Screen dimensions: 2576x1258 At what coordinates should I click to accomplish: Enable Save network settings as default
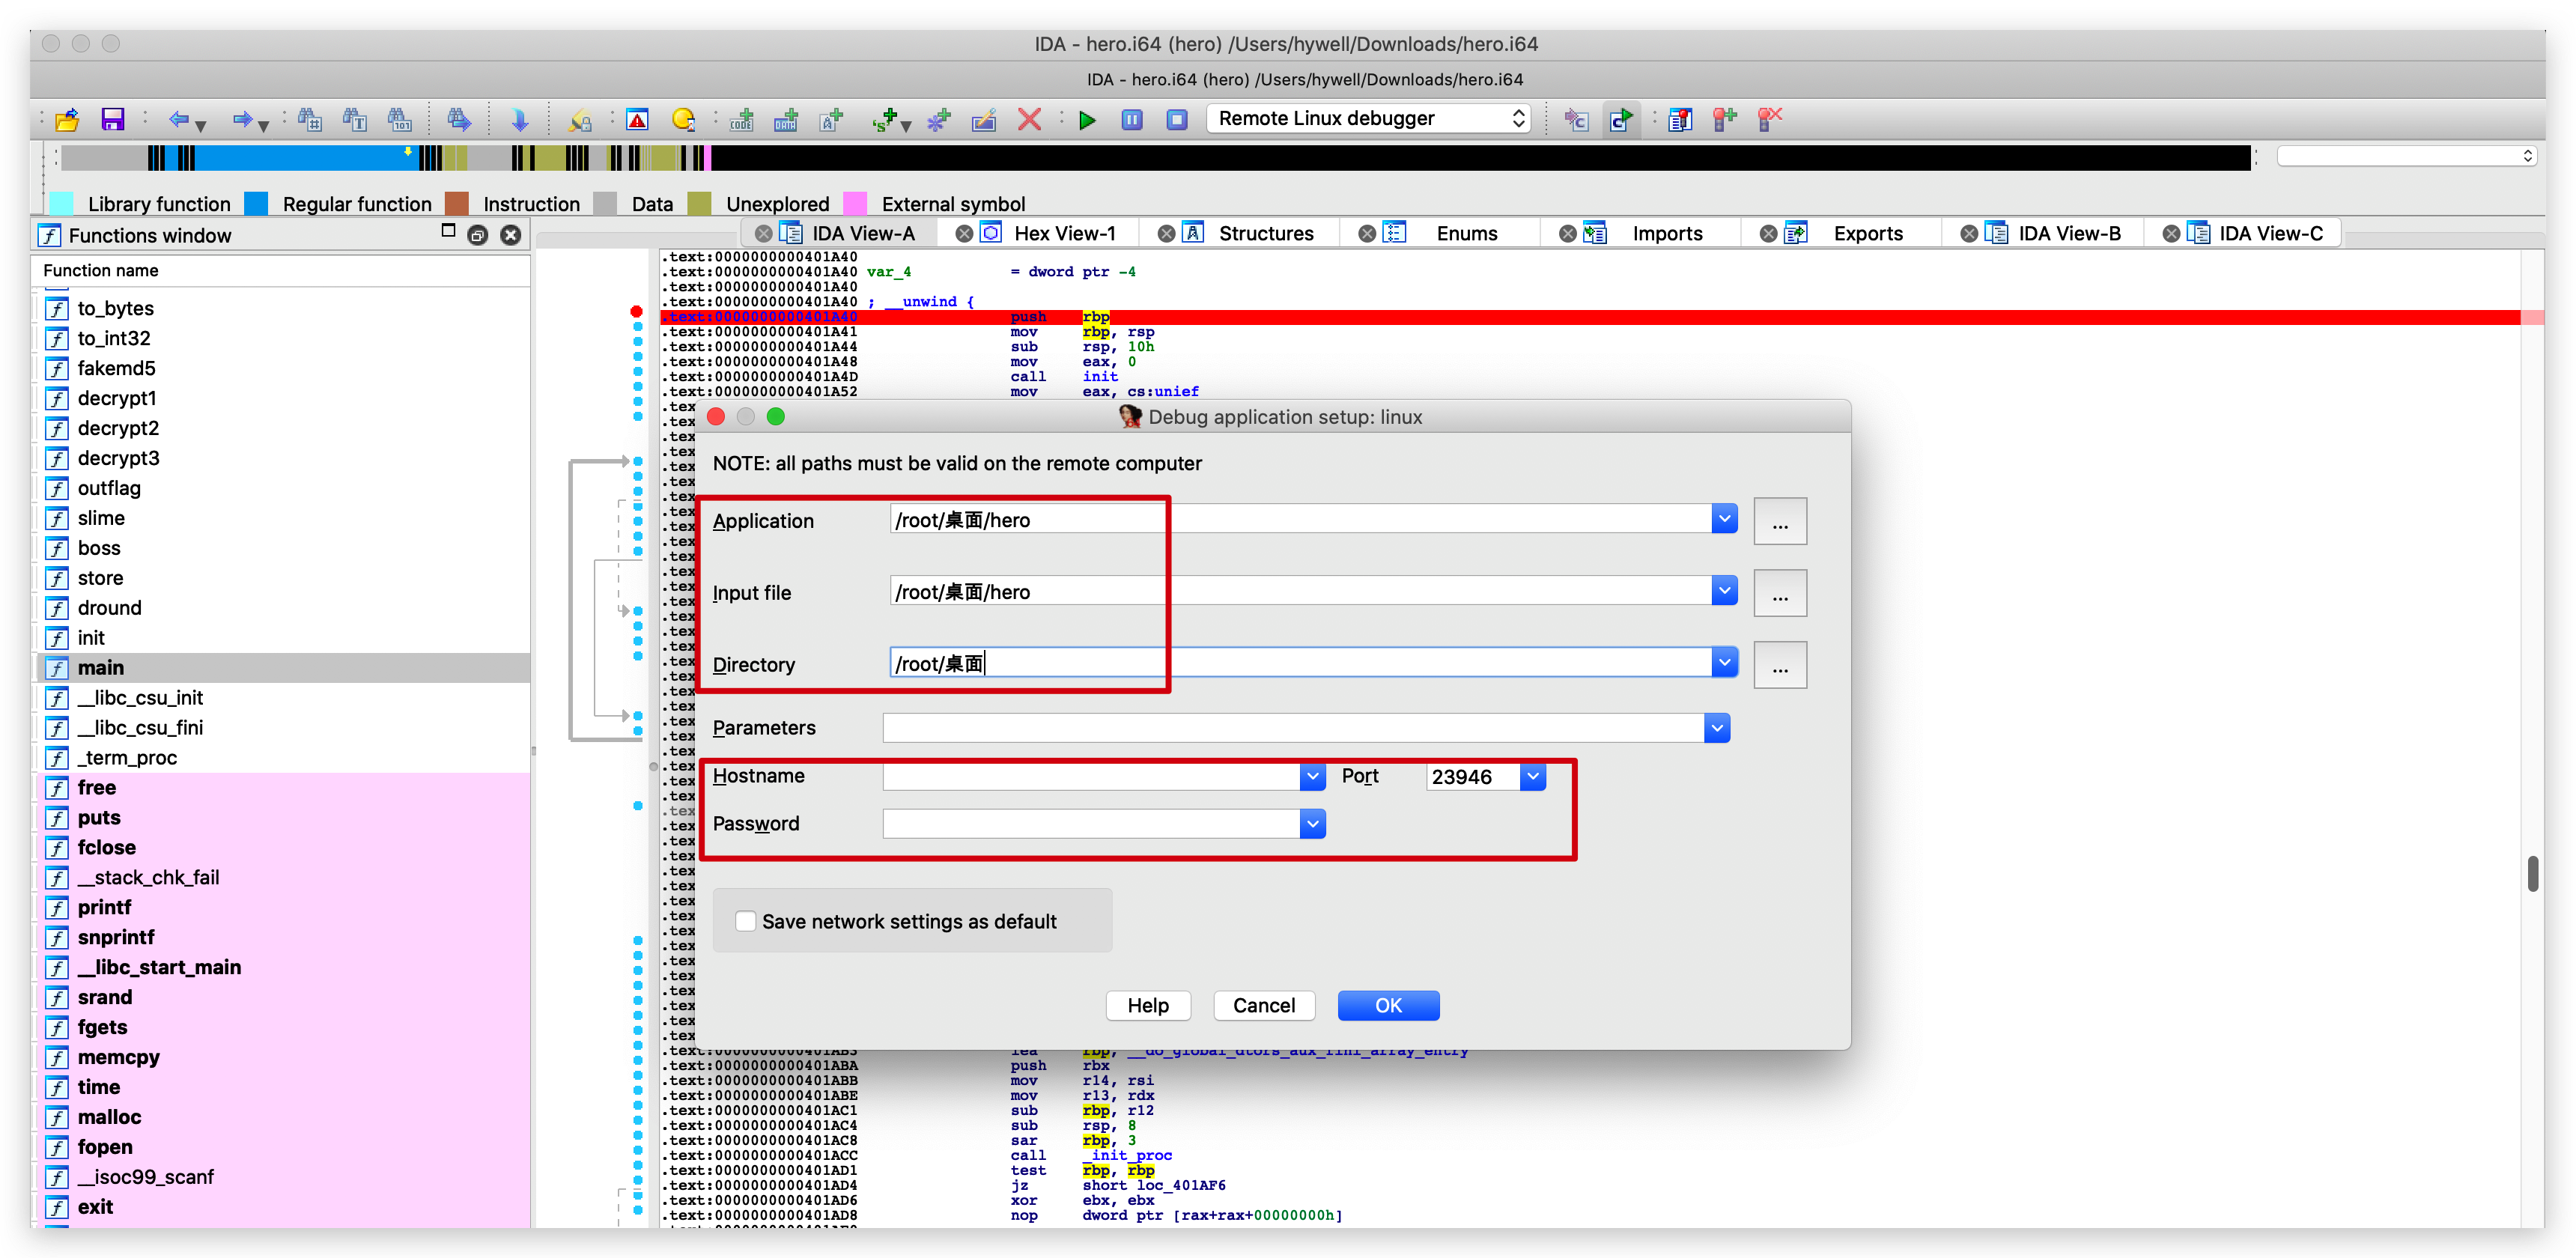(746, 921)
